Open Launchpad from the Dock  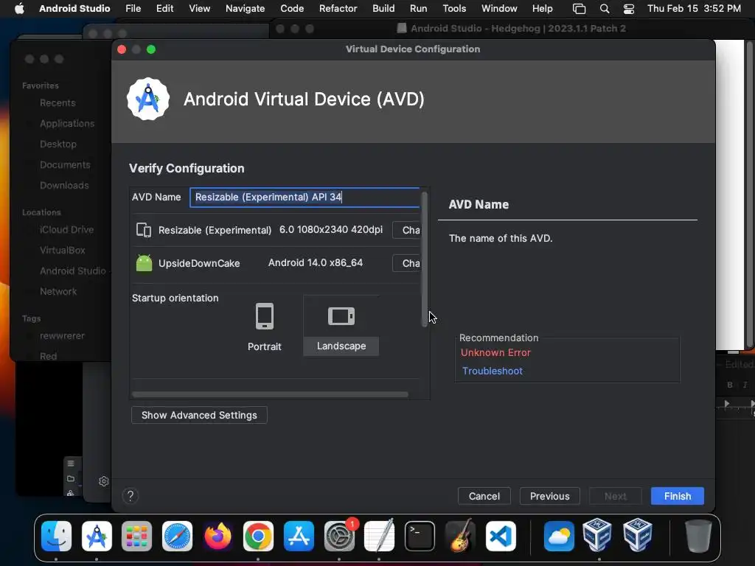pos(136,537)
